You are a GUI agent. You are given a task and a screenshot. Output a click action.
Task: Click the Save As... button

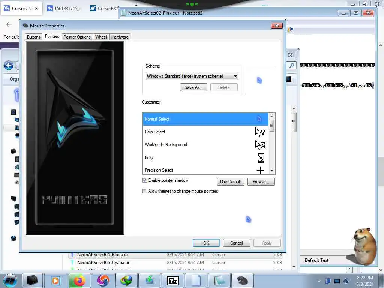pos(193,87)
